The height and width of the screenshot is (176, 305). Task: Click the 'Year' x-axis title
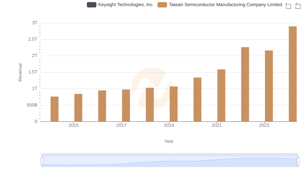pyautogui.click(x=169, y=141)
